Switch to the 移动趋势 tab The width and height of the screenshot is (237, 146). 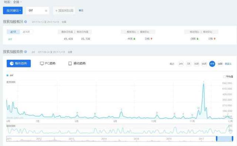tap(77, 63)
